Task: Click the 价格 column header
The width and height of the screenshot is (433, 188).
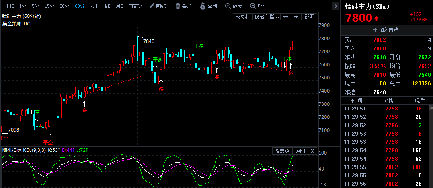Action: tap(388, 101)
